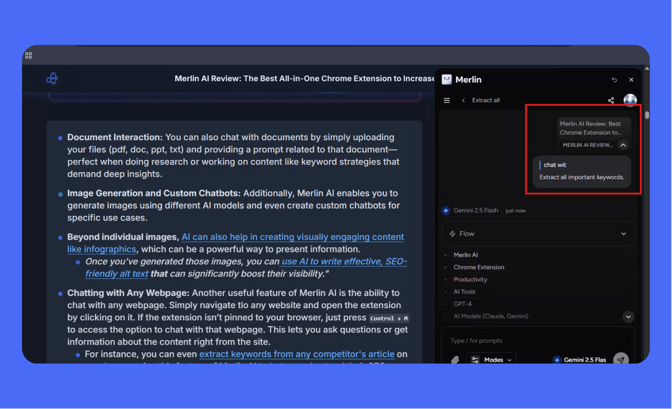Click the Control + M keyboard shortcut text

click(389, 318)
